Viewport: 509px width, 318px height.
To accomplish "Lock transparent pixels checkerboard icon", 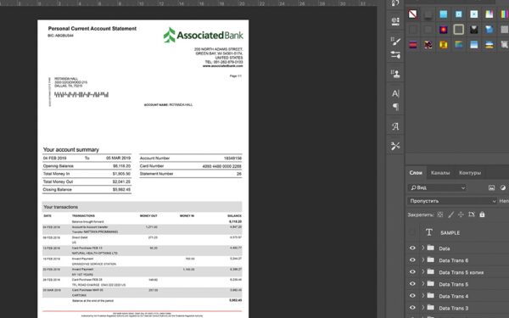I will click(x=440, y=215).
